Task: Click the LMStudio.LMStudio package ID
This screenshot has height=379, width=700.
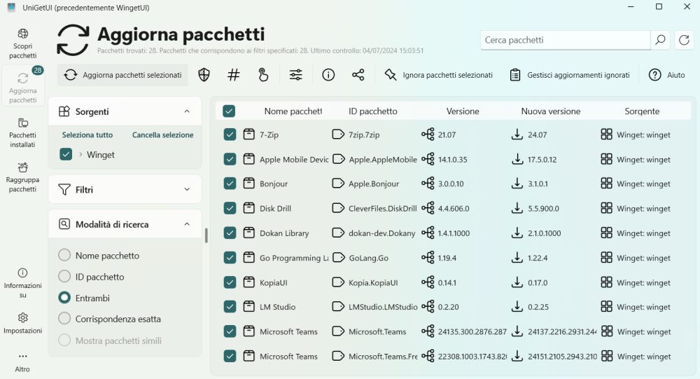Action: (x=383, y=307)
